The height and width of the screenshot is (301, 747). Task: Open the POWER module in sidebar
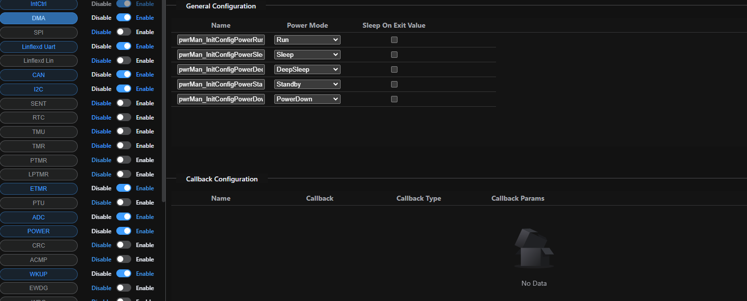[39, 231]
